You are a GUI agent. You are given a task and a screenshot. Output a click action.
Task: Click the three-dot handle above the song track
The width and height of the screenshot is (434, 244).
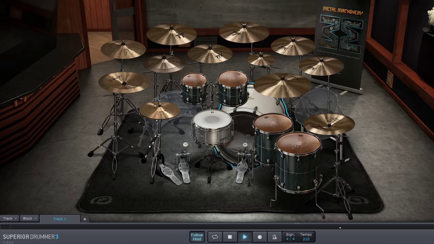(x=297, y=223)
